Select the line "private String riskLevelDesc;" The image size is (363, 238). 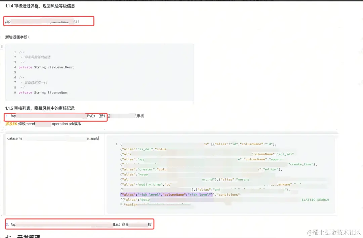(x=46, y=67)
